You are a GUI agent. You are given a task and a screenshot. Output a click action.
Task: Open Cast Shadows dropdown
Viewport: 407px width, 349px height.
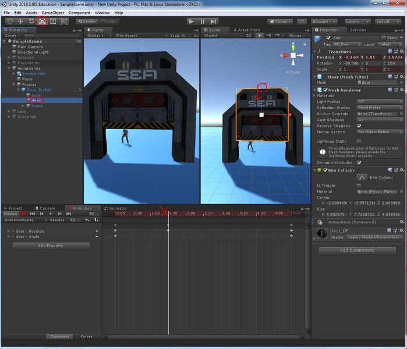tap(380, 120)
